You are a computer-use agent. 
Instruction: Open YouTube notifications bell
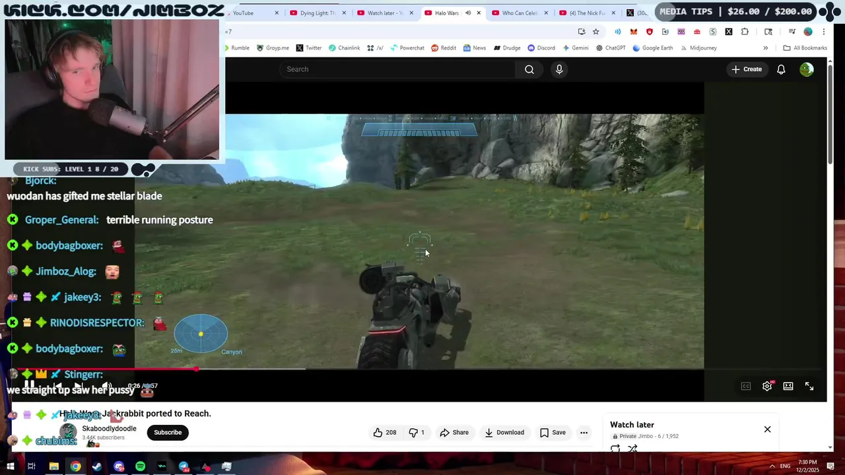[781, 69]
